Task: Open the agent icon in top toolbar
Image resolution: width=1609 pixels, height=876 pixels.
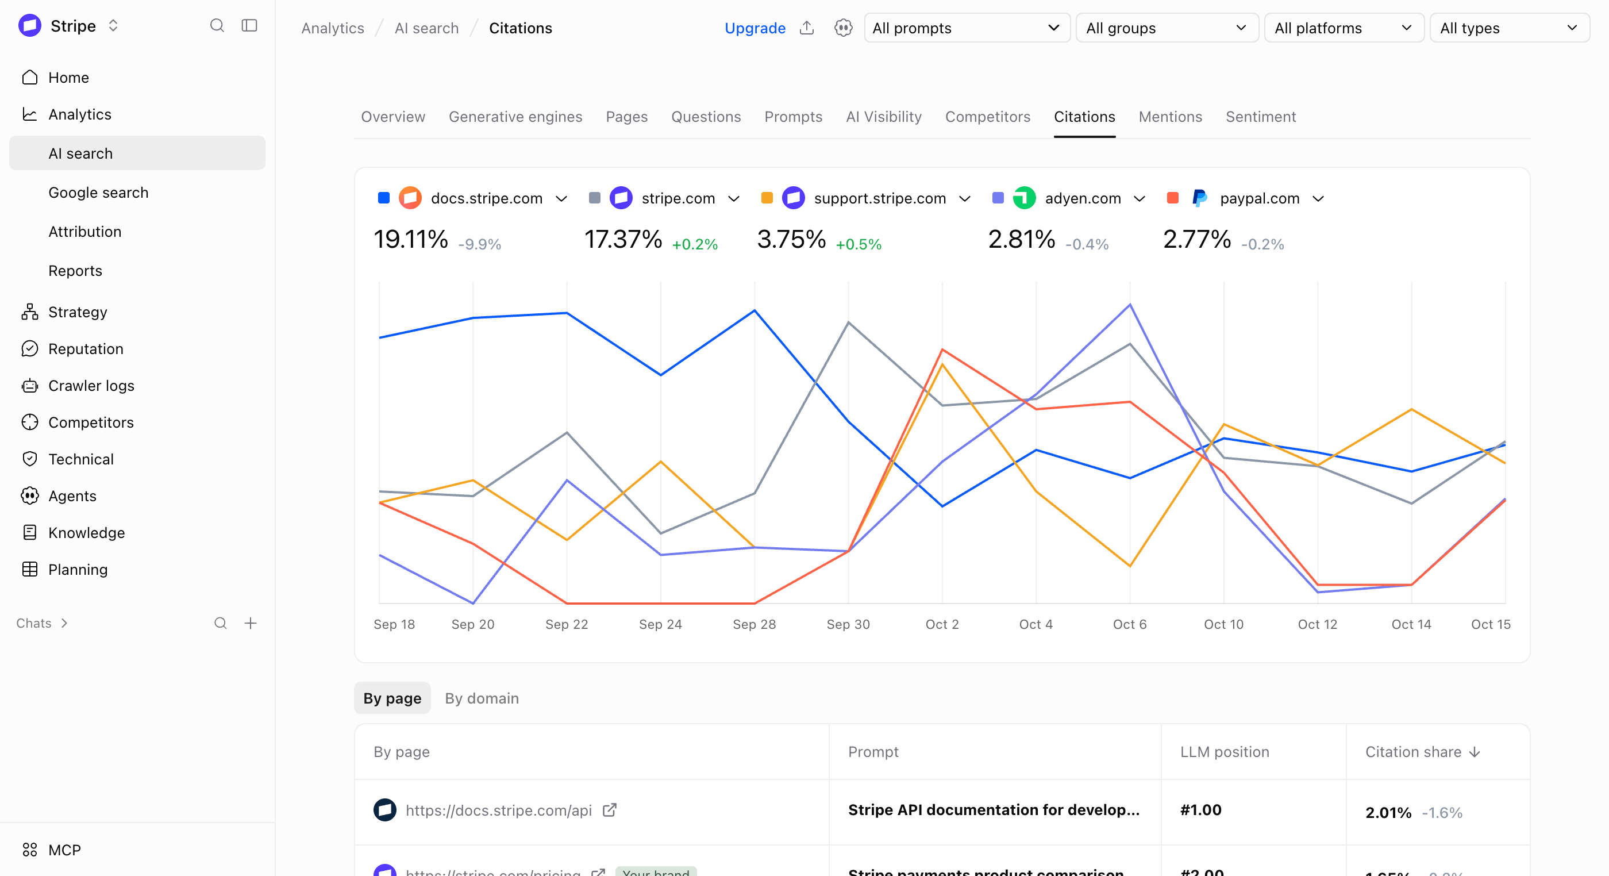Action: (x=843, y=28)
